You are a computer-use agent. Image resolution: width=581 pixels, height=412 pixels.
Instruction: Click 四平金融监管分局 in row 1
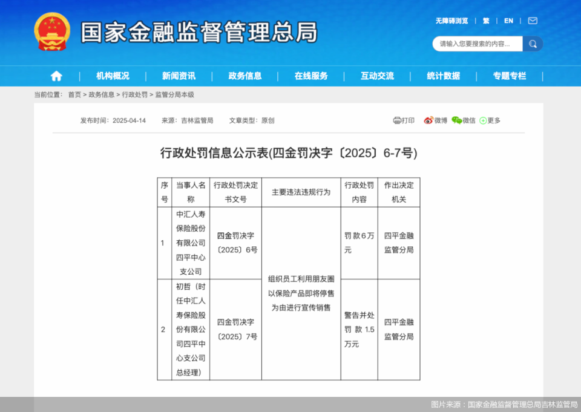399,243
